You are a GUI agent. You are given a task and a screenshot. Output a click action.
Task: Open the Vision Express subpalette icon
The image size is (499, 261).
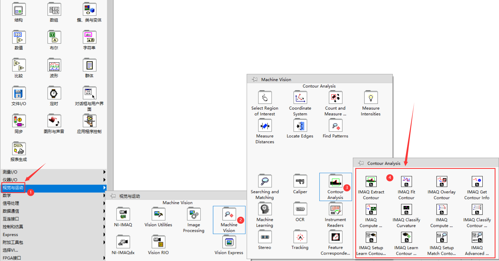coord(229,242)
